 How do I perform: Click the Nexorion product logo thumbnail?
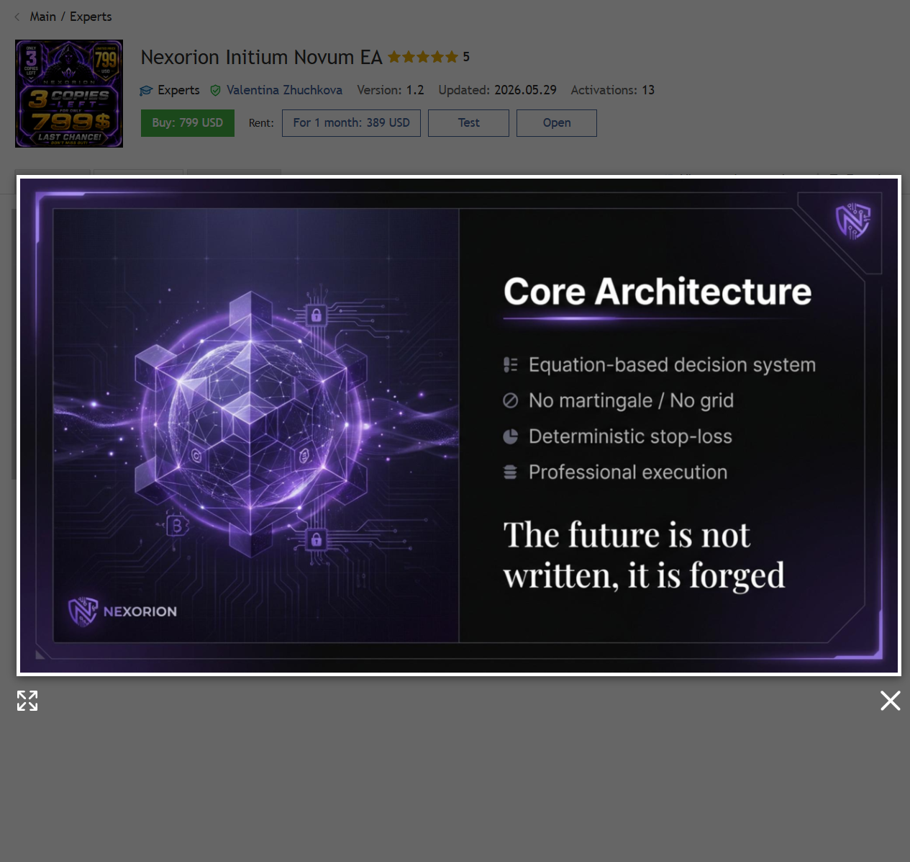pos(69,94)
